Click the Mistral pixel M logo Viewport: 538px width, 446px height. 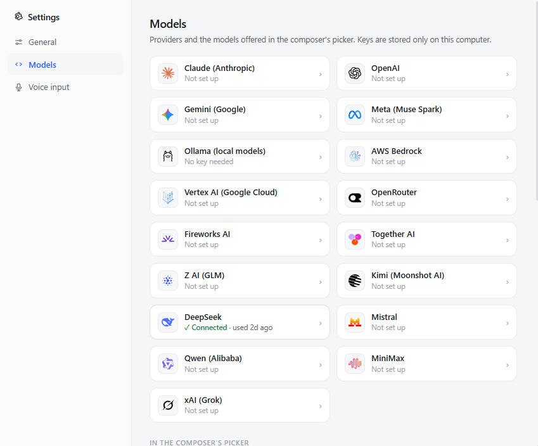point(355,322)
